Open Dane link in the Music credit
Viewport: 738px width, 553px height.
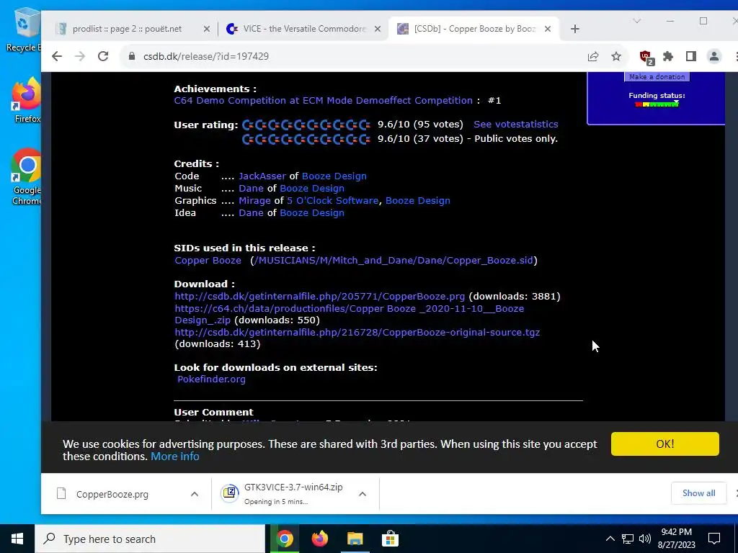coord(252,188)
